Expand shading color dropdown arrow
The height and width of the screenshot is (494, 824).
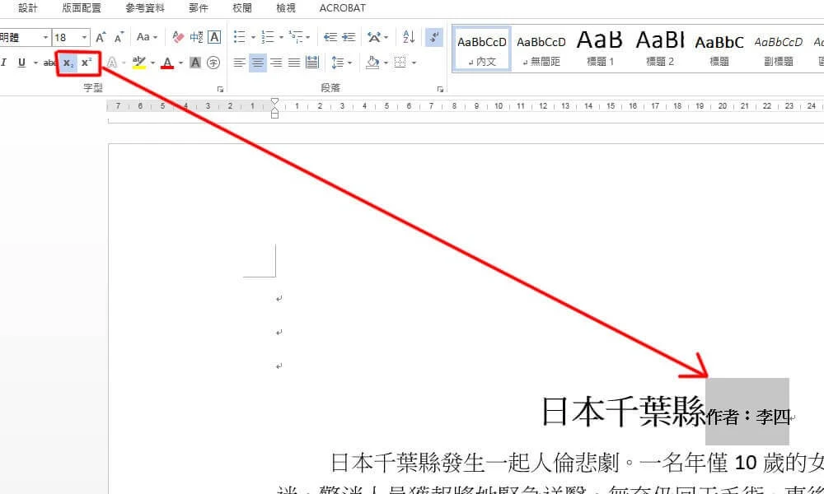tap(386, 63)
